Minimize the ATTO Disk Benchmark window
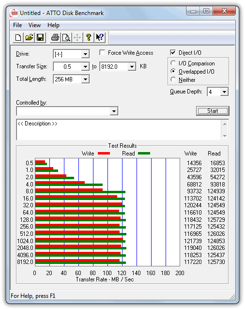Image resolution: width=245 pixels, height=309 pixels. [193, 11]
